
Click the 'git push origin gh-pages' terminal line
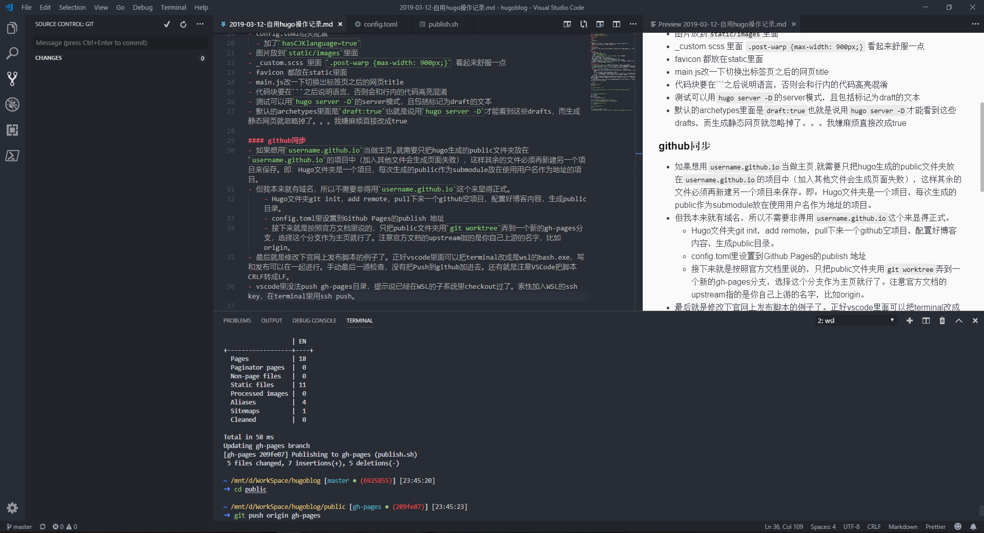pyautogui.click(x=277, y=516)
